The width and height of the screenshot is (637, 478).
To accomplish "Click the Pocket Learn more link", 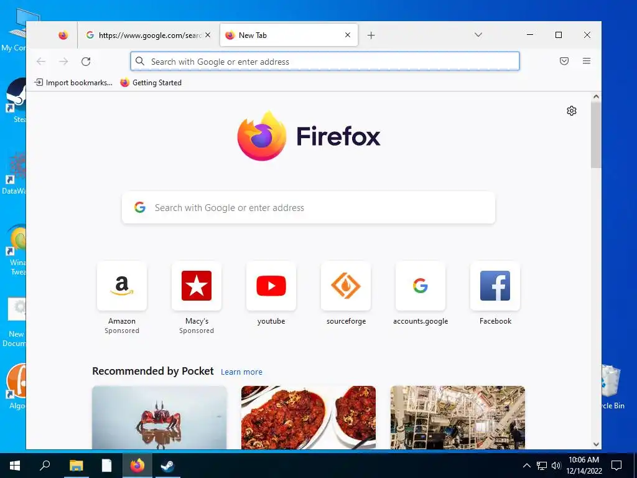I will tap(241, 372).
